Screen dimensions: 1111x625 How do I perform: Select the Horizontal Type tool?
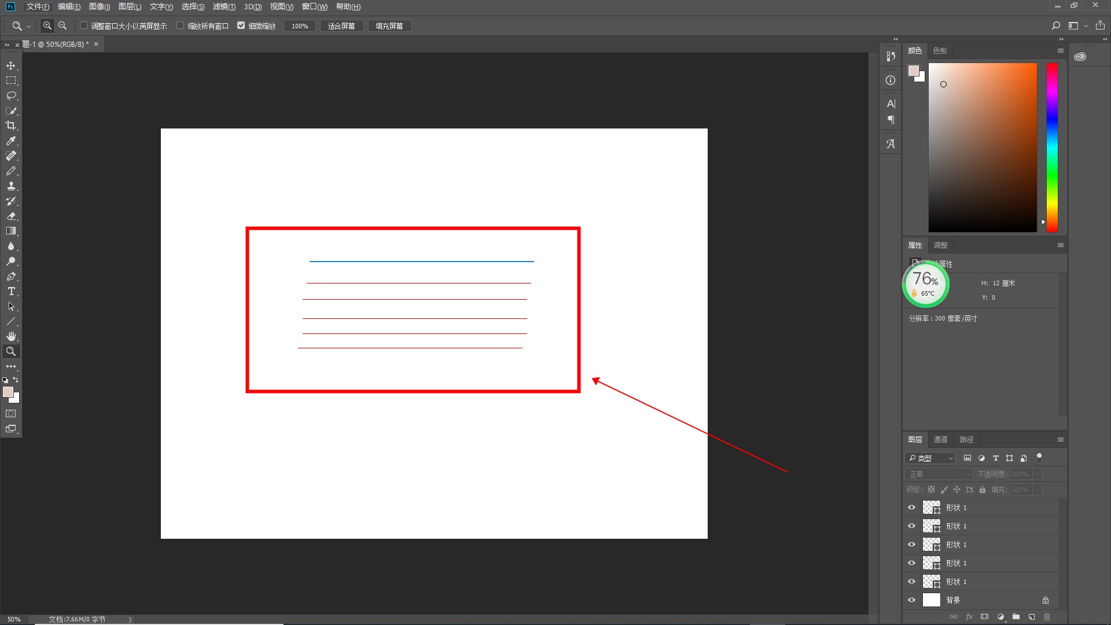point(11,291)
